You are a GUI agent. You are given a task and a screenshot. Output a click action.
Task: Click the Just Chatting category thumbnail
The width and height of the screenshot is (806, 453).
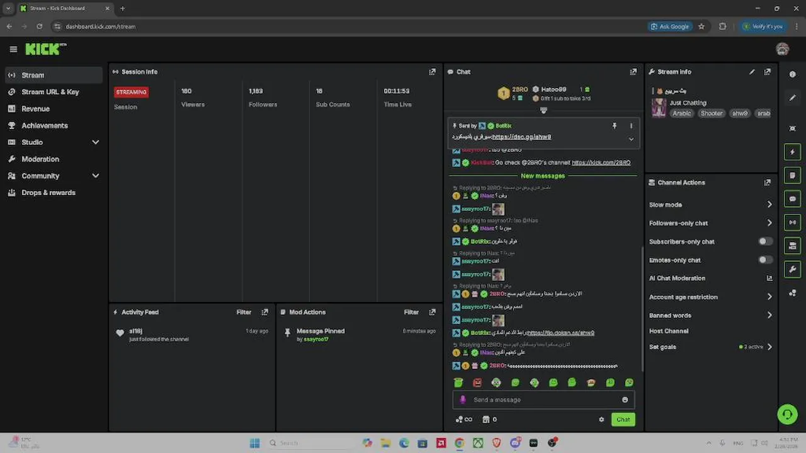[x=659, y=108]
